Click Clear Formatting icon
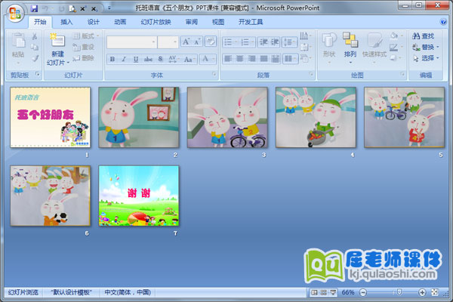Image resolution: width=453 pixels, height=302 pixels. point(211,42)
